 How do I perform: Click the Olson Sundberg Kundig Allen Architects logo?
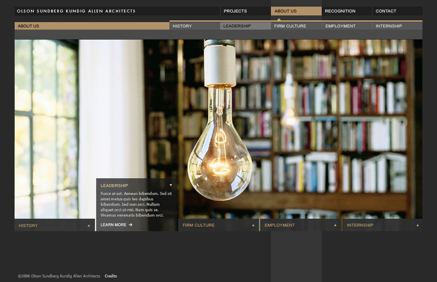click(76, 11)
